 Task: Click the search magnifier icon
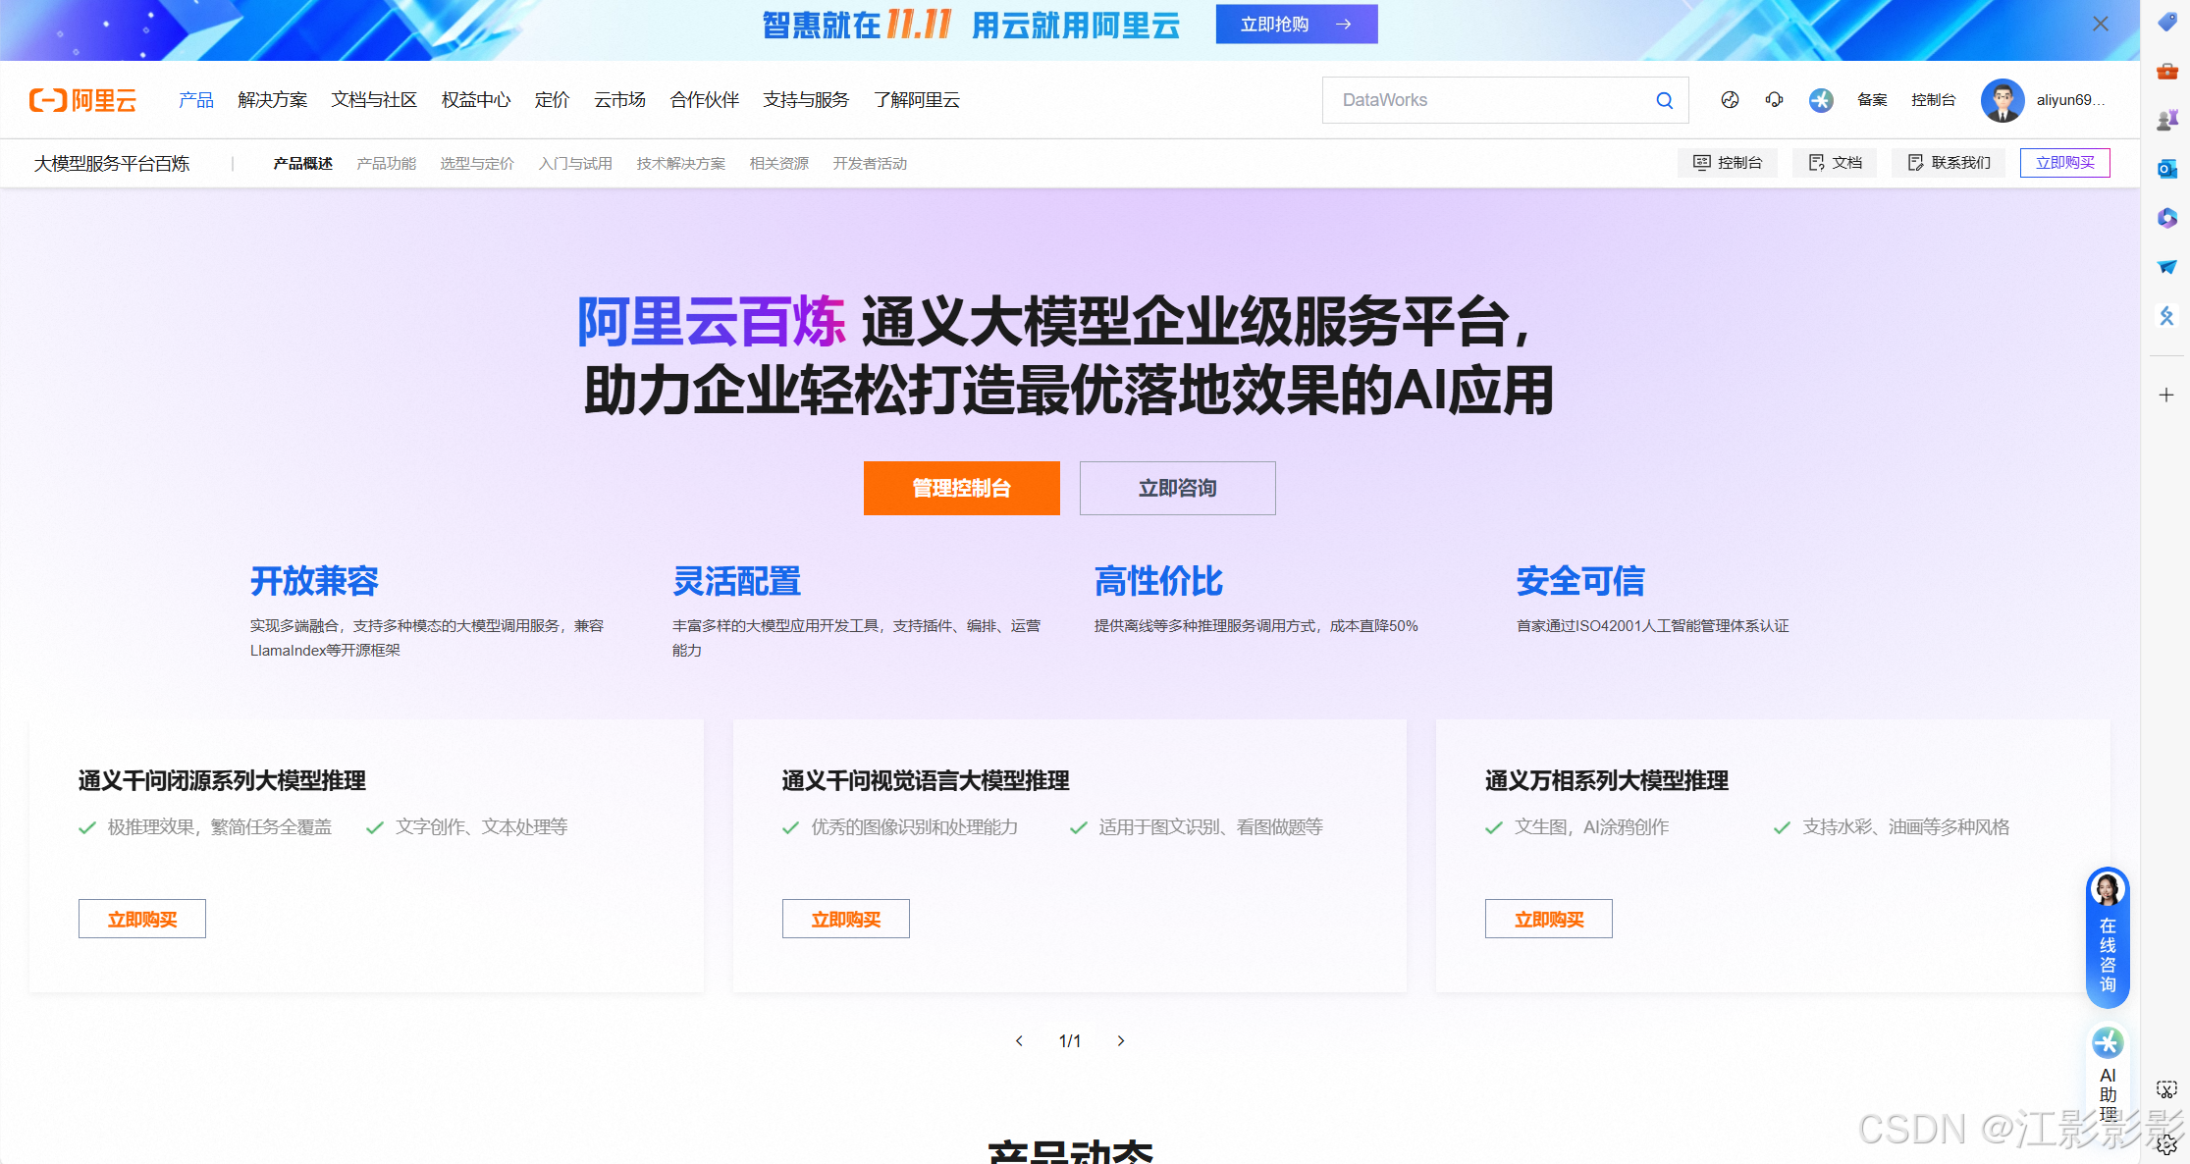tap(1664, 100)
